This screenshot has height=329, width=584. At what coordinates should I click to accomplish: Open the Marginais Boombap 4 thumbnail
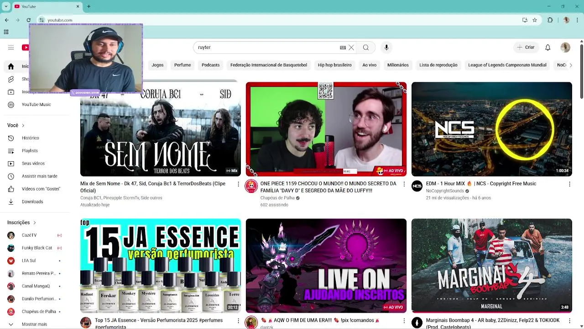(x=492, y=265)
